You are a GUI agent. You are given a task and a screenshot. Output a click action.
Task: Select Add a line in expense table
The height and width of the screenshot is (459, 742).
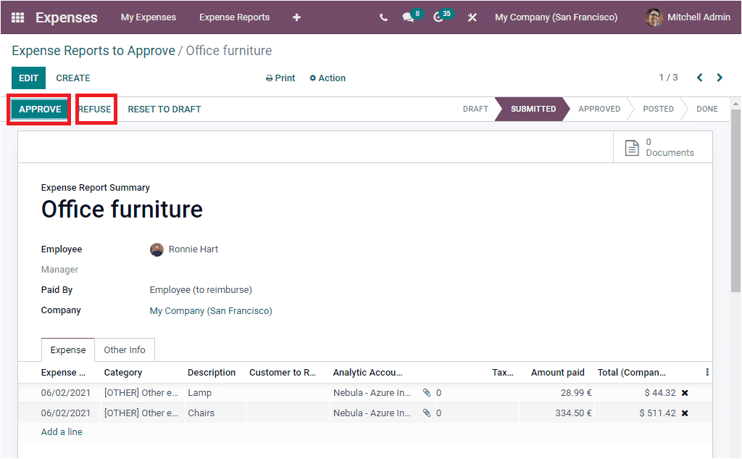tap(61, 431)
